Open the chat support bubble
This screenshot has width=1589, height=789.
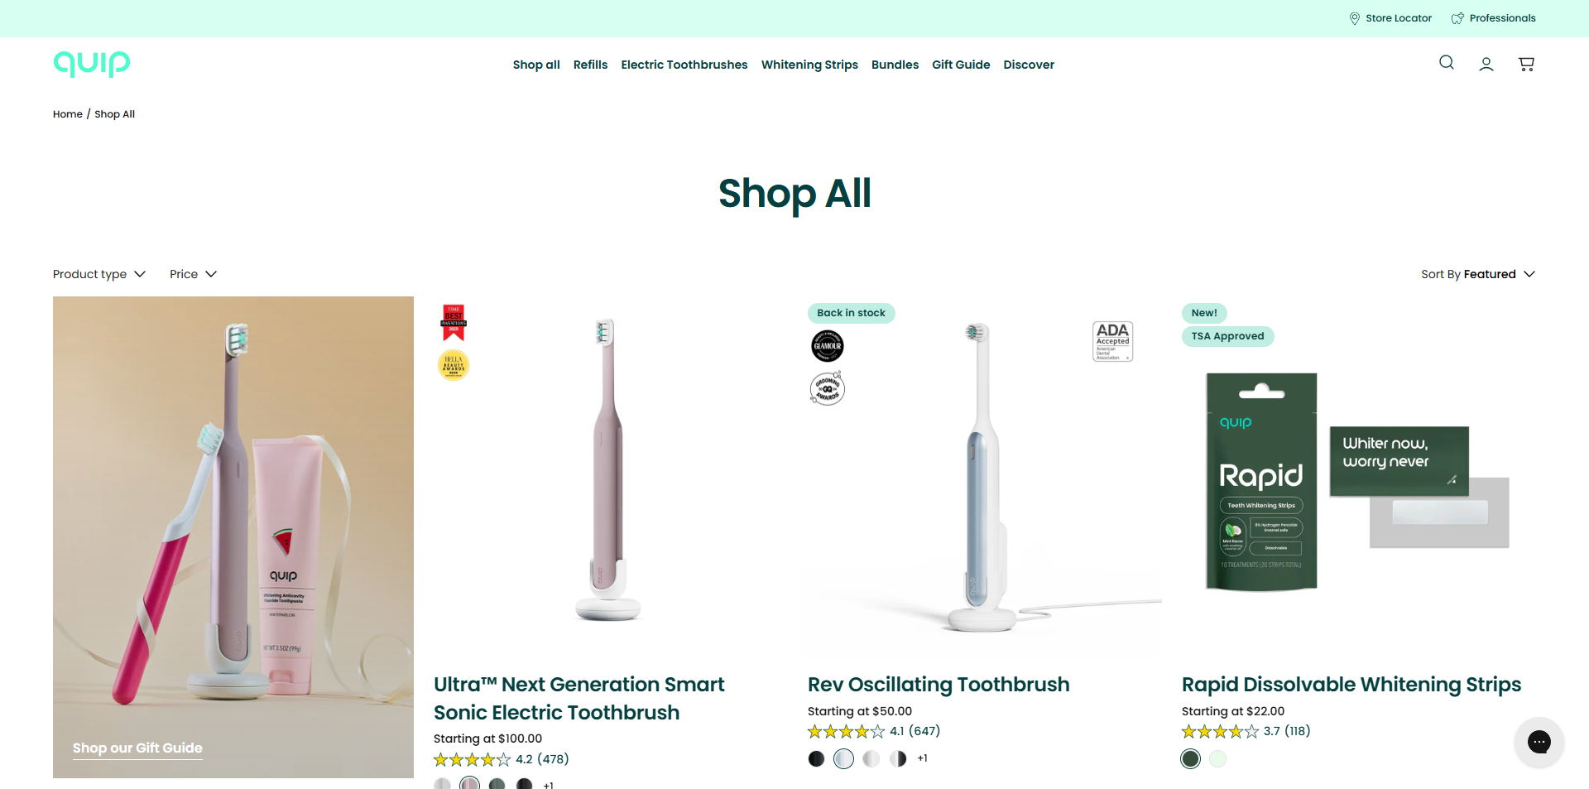point(1539,742)
